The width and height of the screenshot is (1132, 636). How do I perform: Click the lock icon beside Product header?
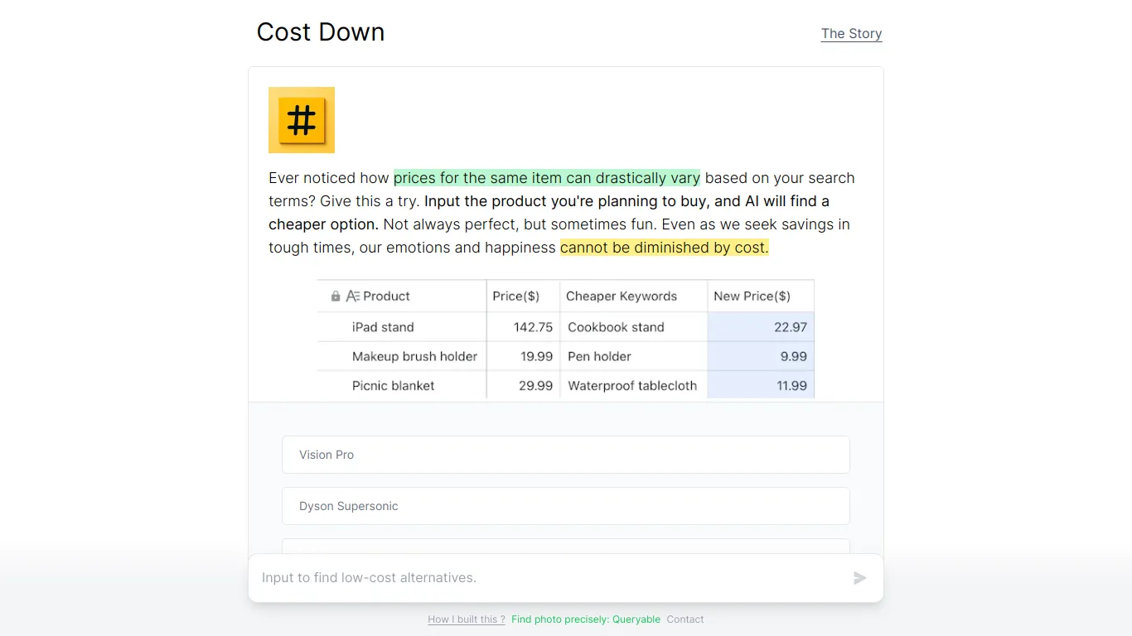[x=336, y=296]
